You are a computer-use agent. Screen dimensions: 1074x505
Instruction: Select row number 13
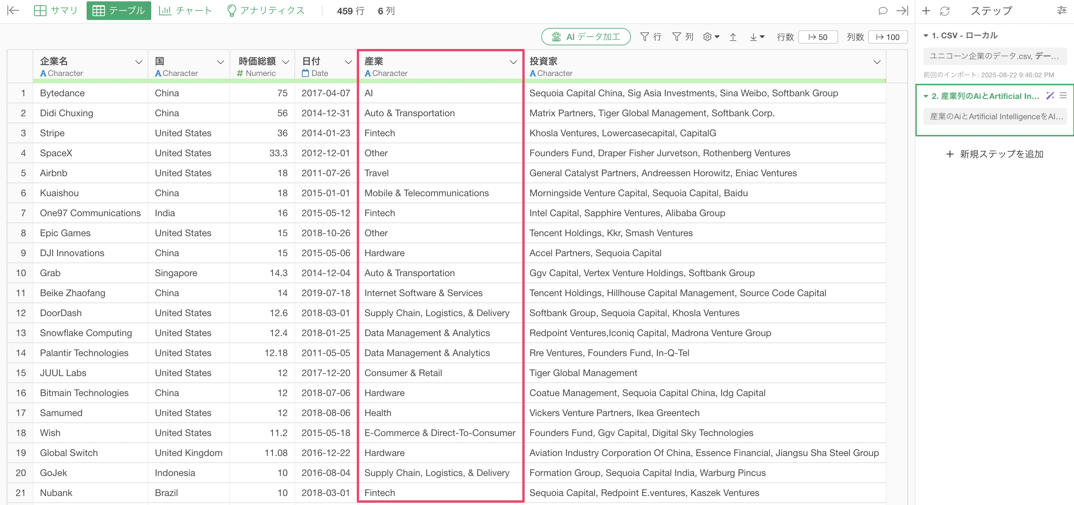coord(20,333)
